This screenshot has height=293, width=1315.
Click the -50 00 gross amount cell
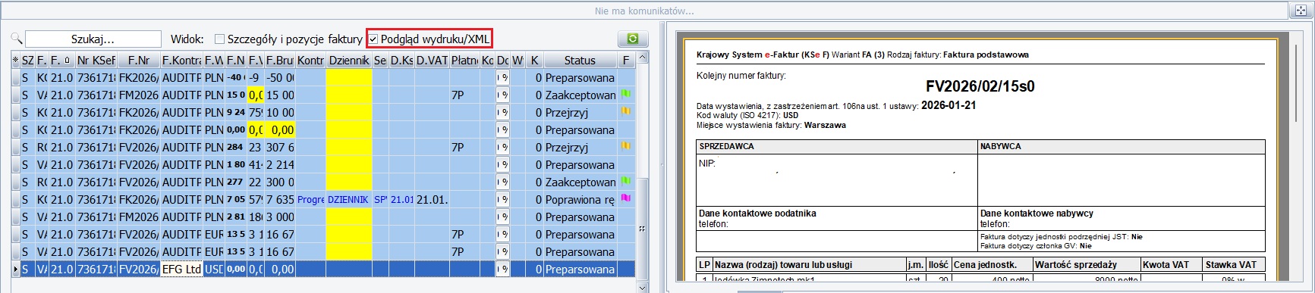[280, 77]
